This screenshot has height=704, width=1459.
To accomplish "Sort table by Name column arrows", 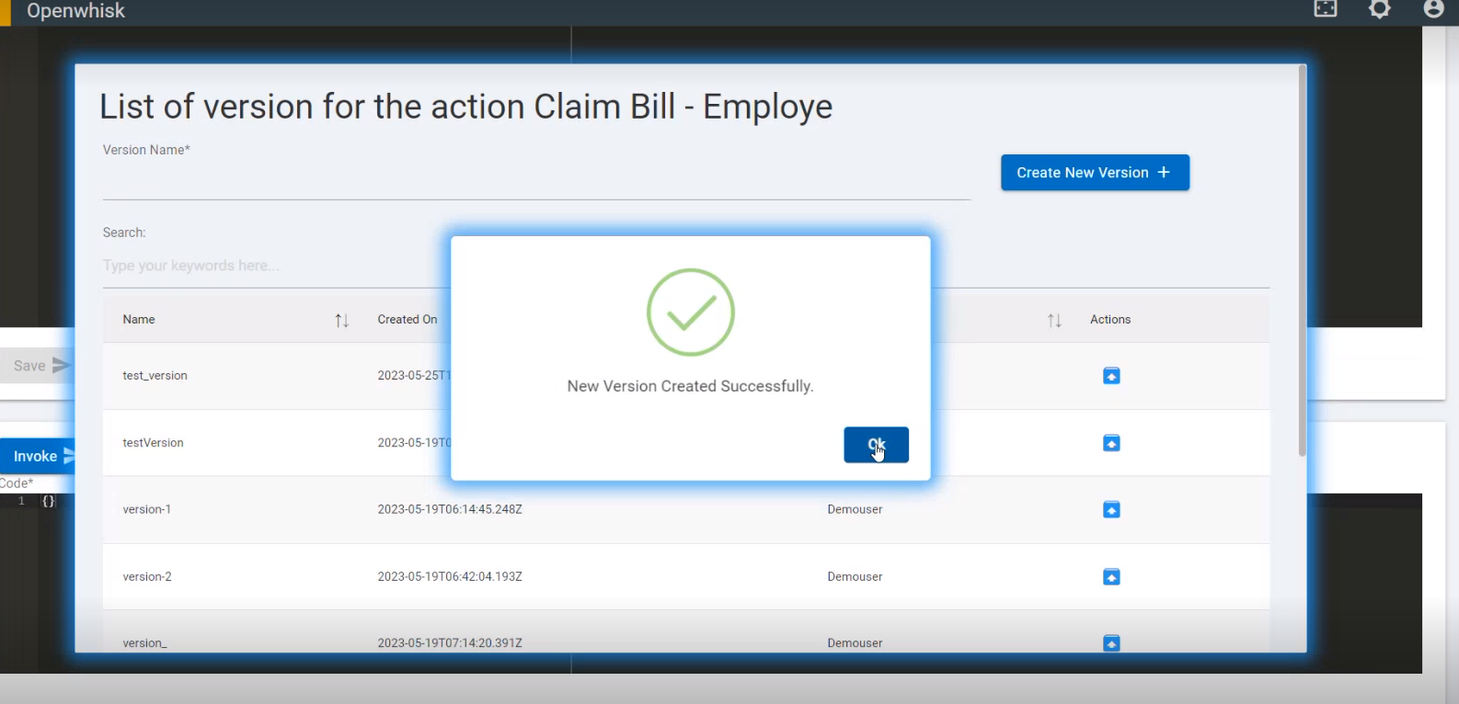I will [x=341, y=320].
